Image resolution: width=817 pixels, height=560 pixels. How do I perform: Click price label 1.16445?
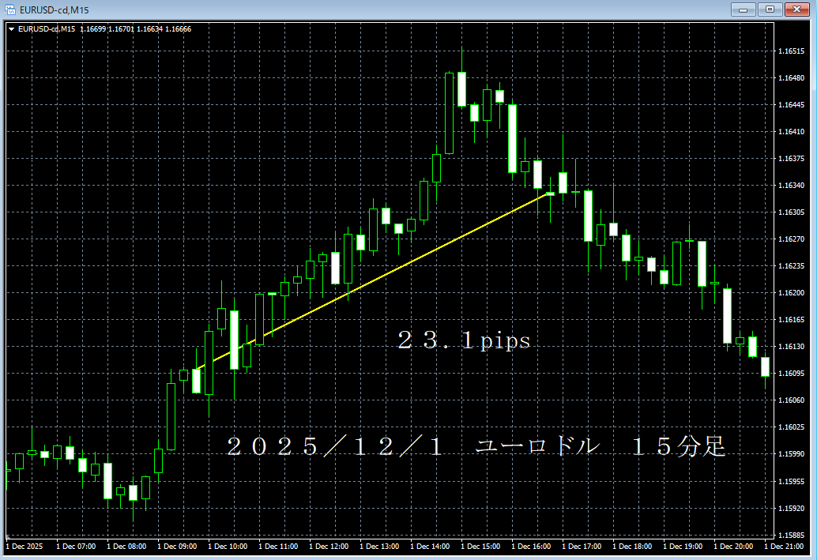pyautogui.click(x=791, y=105)
